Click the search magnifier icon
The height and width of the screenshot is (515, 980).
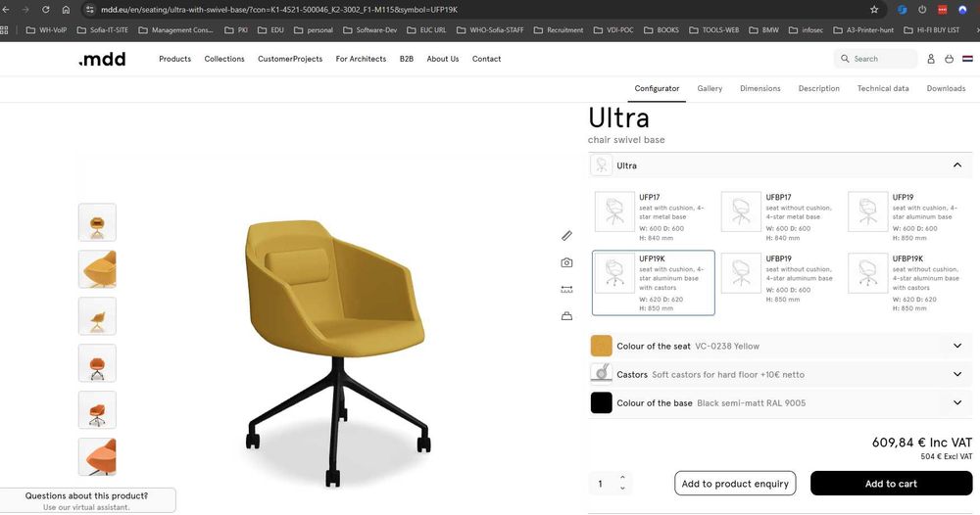(845, 59)
